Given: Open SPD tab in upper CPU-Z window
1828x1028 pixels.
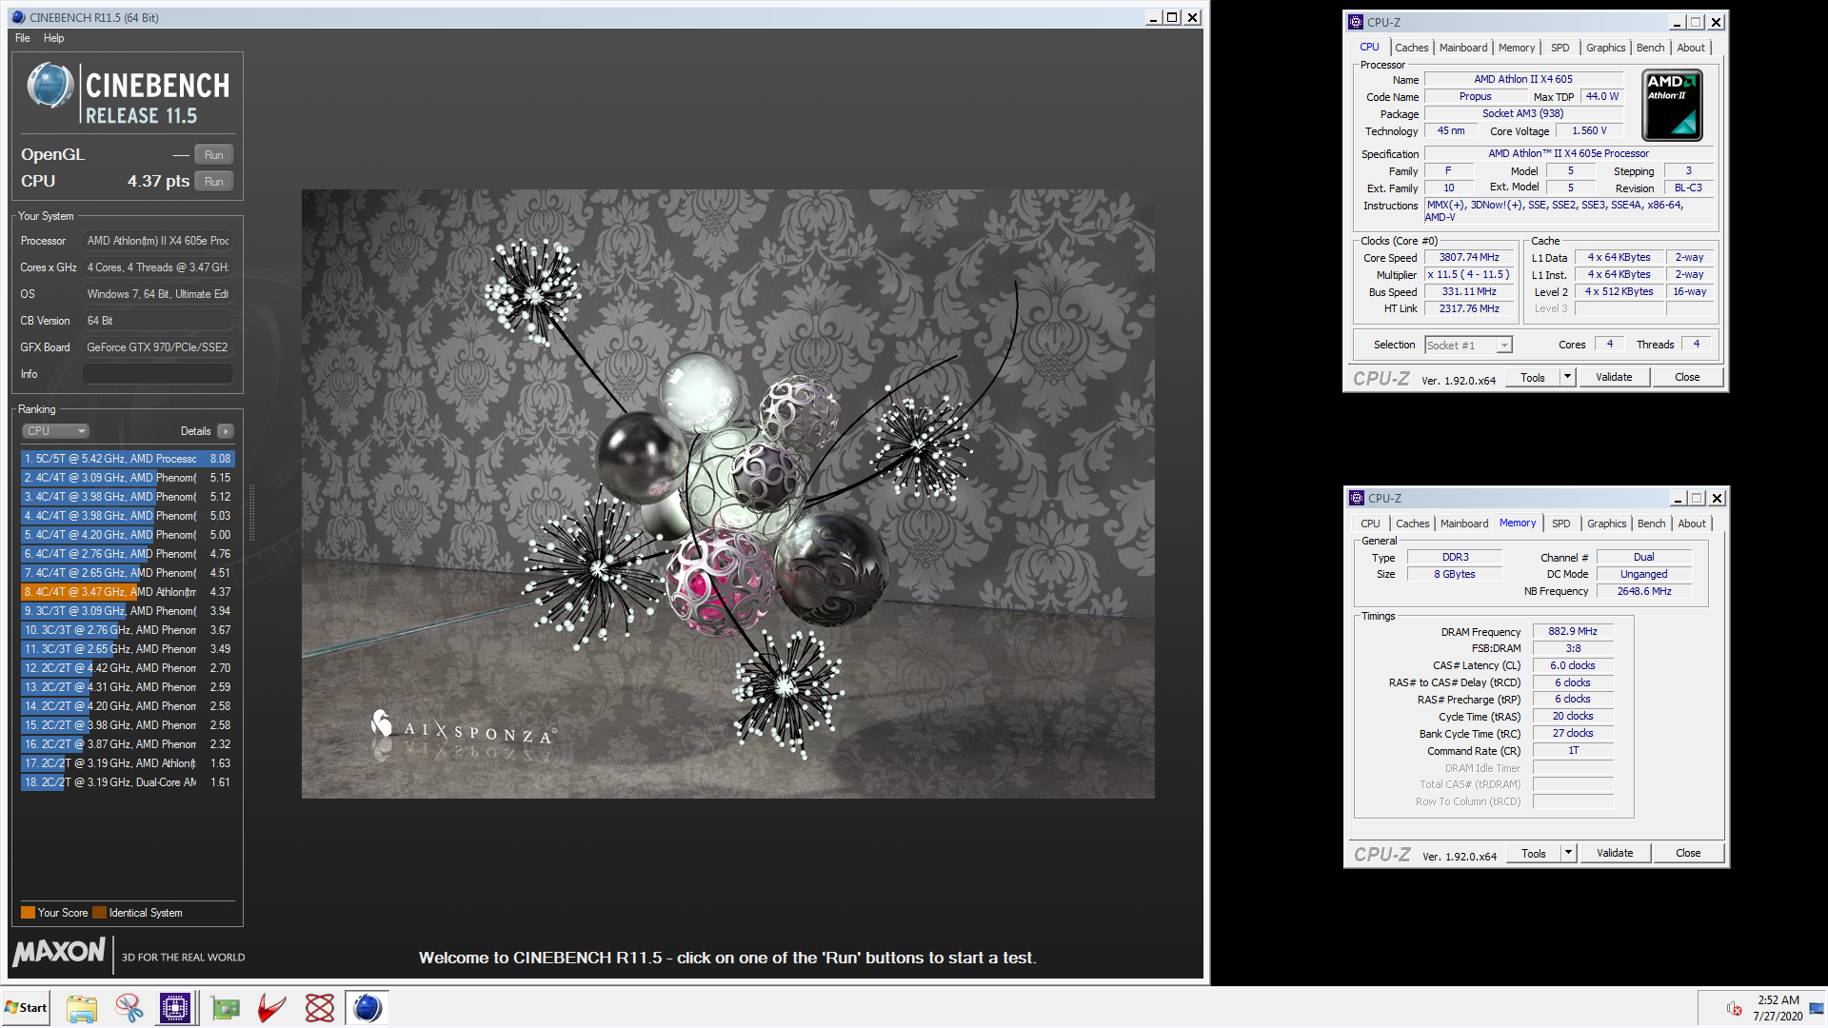Looking at the screenshot, I should [1560, 48].
